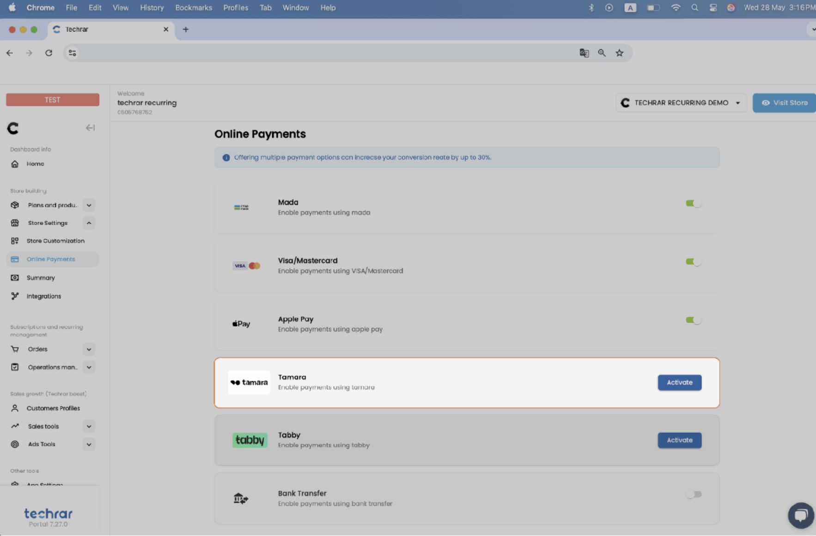
Task: Open the Integrations page
Action: coord(43,296)
